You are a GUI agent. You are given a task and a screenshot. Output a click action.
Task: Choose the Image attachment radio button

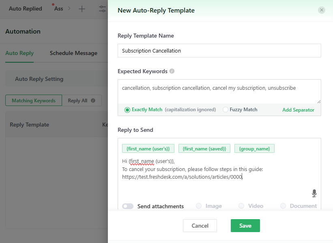click(199, 206)
